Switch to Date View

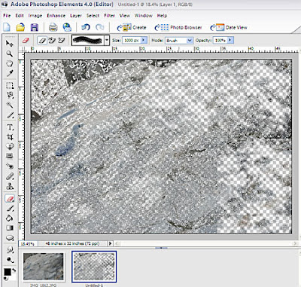click(x=229, y=27)
